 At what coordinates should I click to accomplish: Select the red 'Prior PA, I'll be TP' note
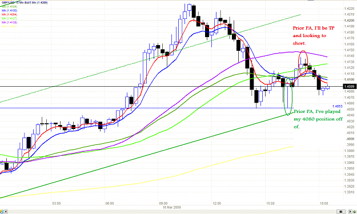314,35
